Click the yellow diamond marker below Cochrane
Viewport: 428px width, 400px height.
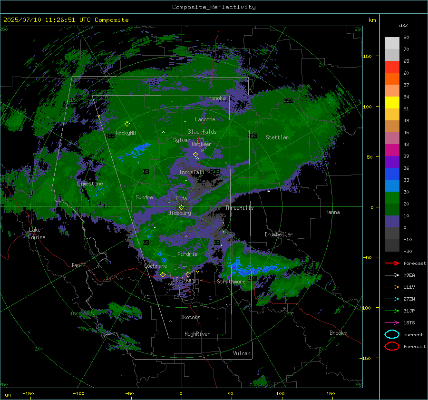pos(163,275)
